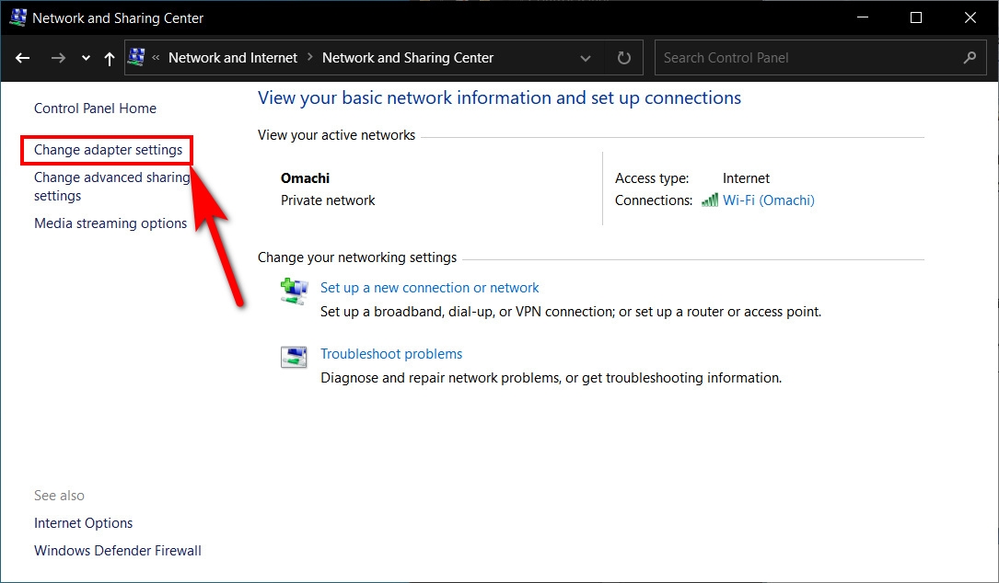Open Internet Options under See also

click(x=84, y=523)
